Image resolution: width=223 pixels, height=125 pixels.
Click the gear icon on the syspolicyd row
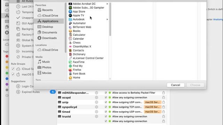tap(97, 107)
